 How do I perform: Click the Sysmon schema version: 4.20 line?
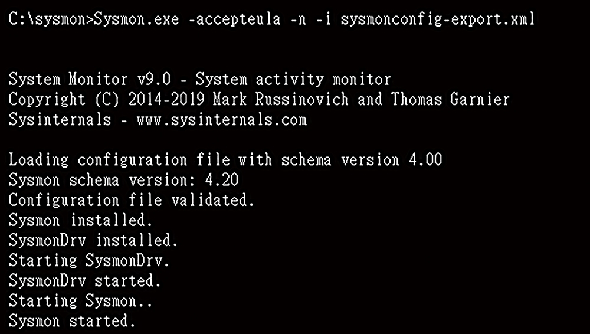pyautogui.click(x=123, y=179)
